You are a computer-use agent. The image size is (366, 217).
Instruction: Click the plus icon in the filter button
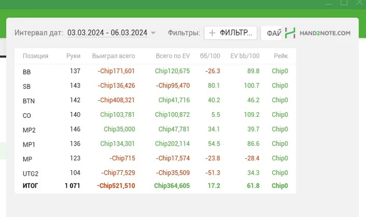click(x=212, y=33)
